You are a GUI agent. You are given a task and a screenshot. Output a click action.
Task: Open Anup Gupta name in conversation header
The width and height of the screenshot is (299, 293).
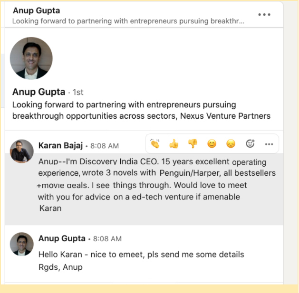37,10
